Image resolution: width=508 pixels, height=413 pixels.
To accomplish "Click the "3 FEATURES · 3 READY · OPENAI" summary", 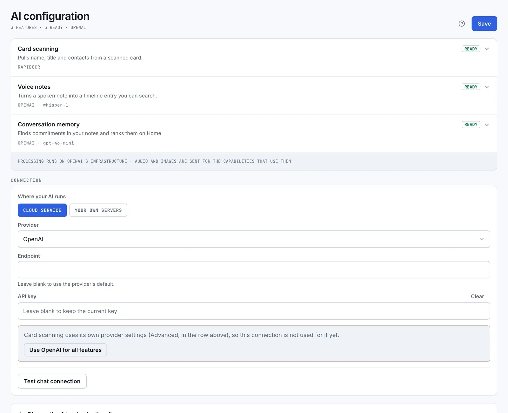I will click(x=48, y=28).
